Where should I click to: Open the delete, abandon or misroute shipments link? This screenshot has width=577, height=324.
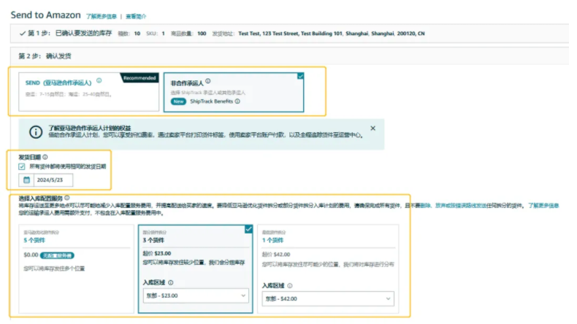point(454,206)
